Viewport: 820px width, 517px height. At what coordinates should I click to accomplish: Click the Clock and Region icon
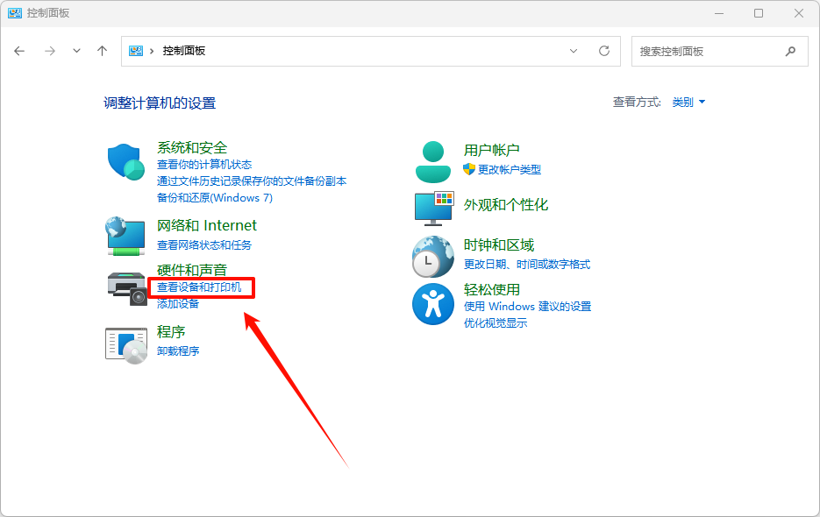pos(432,257)
